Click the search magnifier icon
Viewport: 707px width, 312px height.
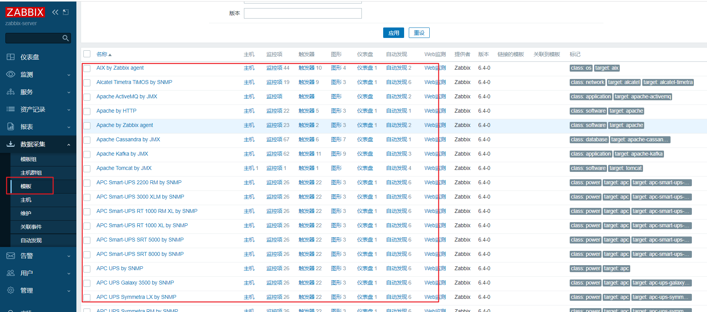66,38
